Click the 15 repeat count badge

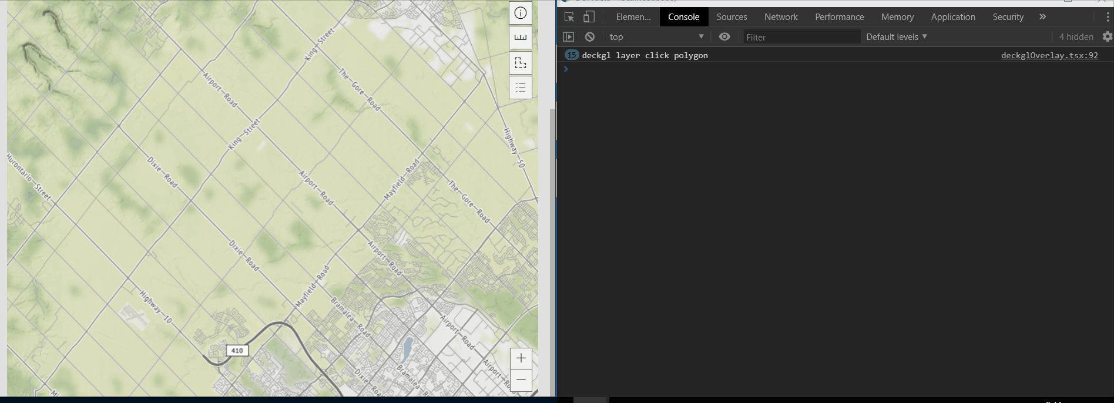point(572,55)
